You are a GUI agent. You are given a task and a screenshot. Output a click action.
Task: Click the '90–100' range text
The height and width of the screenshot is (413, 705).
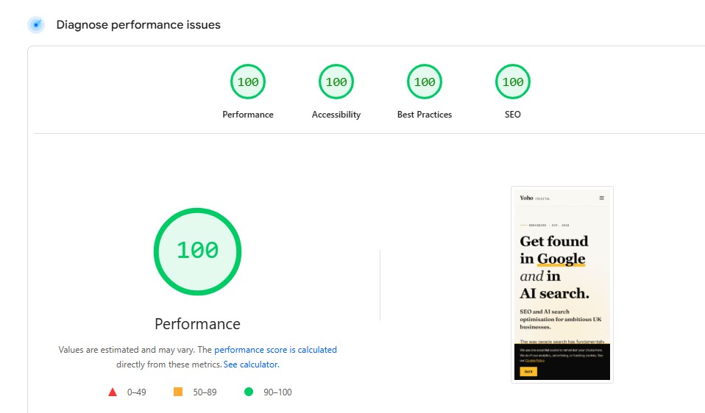tap(277, 392)
